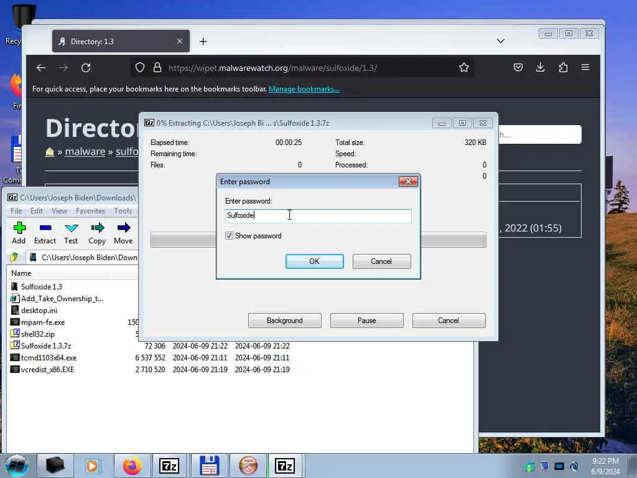Follow the malware breadcrumb link
This screenshot has width=637, height=478.
click(85, 152)
